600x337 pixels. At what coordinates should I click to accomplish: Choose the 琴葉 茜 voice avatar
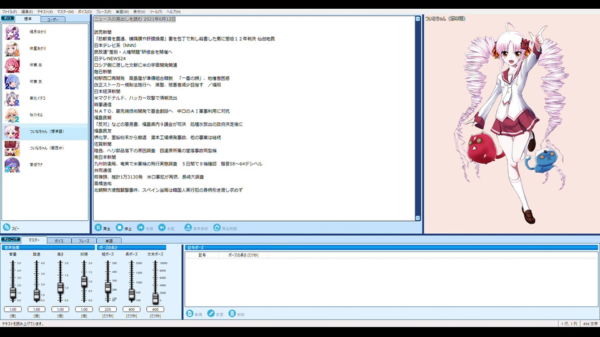12,66
